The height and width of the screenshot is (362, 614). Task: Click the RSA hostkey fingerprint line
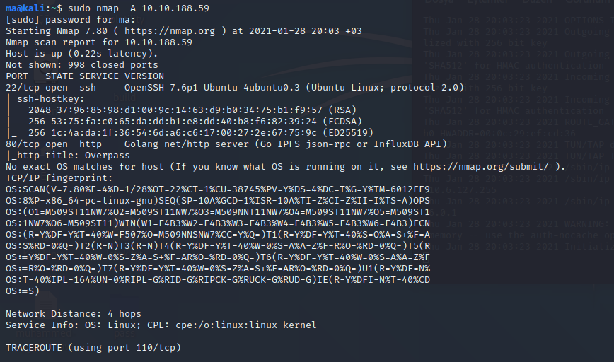(192, 110)
